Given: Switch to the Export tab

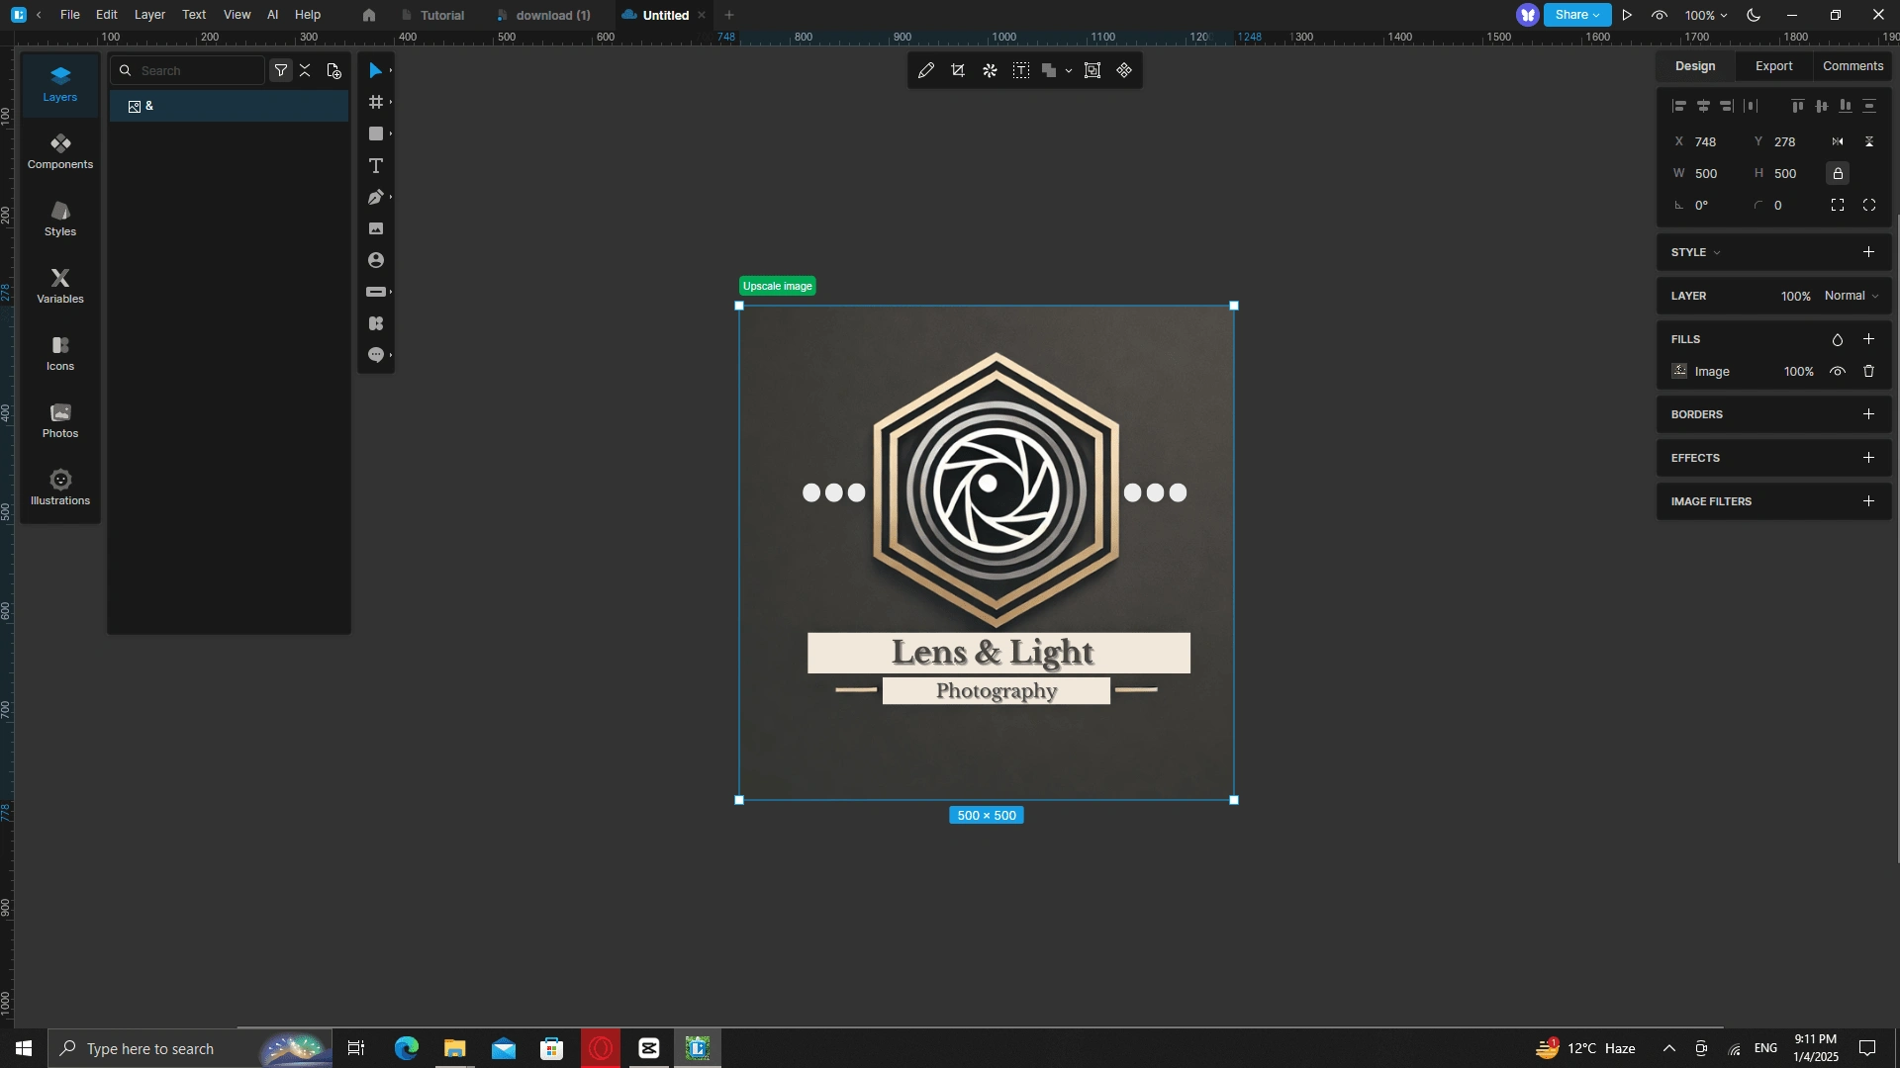Looking at the screenshot, I should coord(1772,65).
